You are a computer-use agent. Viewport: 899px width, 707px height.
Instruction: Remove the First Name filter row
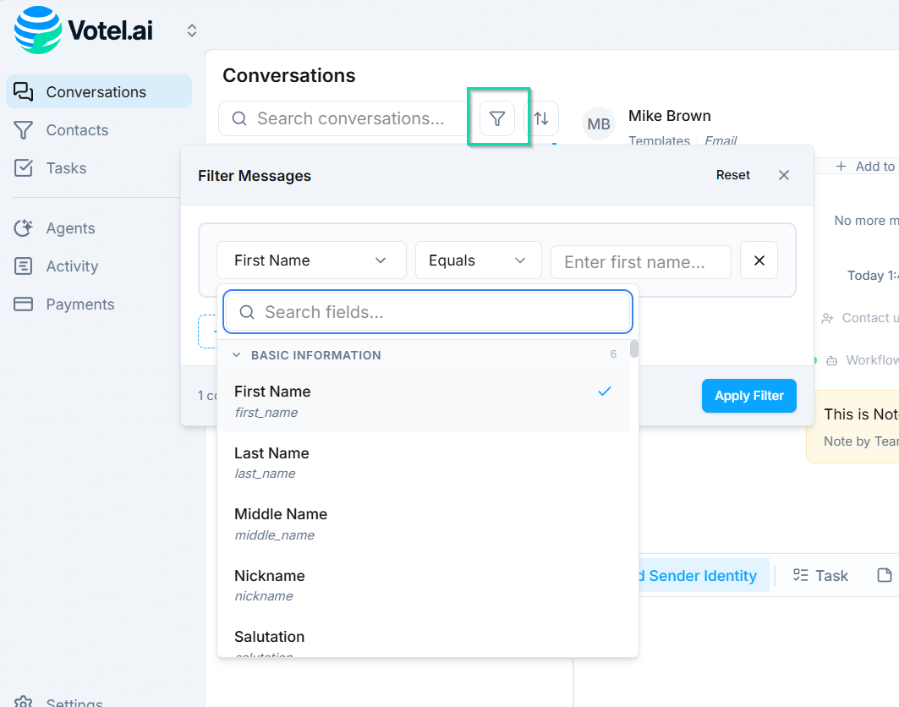coord(759,260)
